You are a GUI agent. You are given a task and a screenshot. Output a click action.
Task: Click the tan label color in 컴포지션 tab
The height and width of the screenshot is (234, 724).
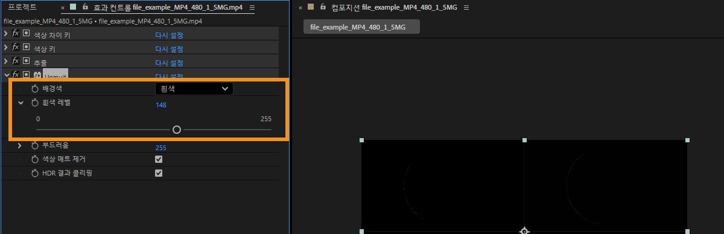click(x=311, y=7)
